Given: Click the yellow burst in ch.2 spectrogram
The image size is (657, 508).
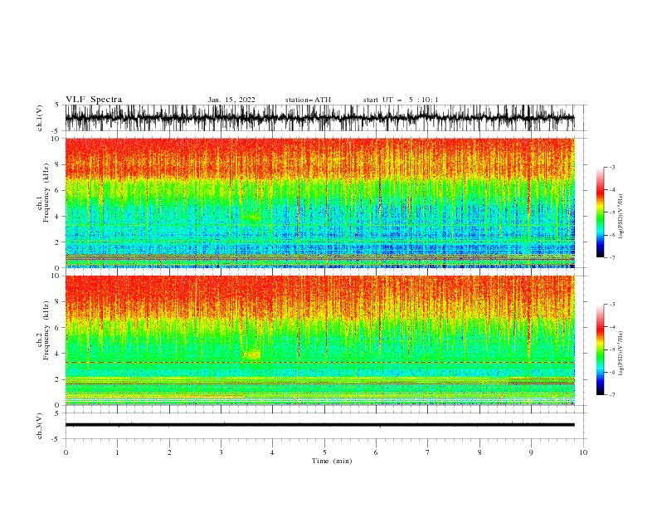Looking at the screenshot, I should point(252,354).
